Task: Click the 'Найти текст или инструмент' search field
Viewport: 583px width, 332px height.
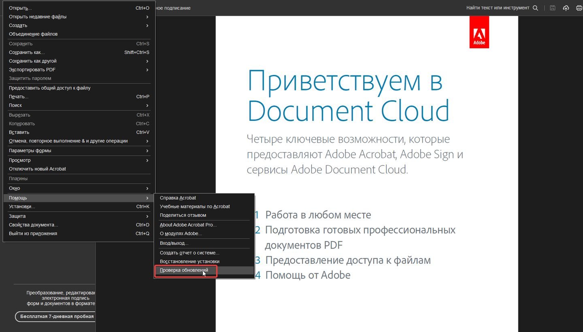Action: click(498, 8)
